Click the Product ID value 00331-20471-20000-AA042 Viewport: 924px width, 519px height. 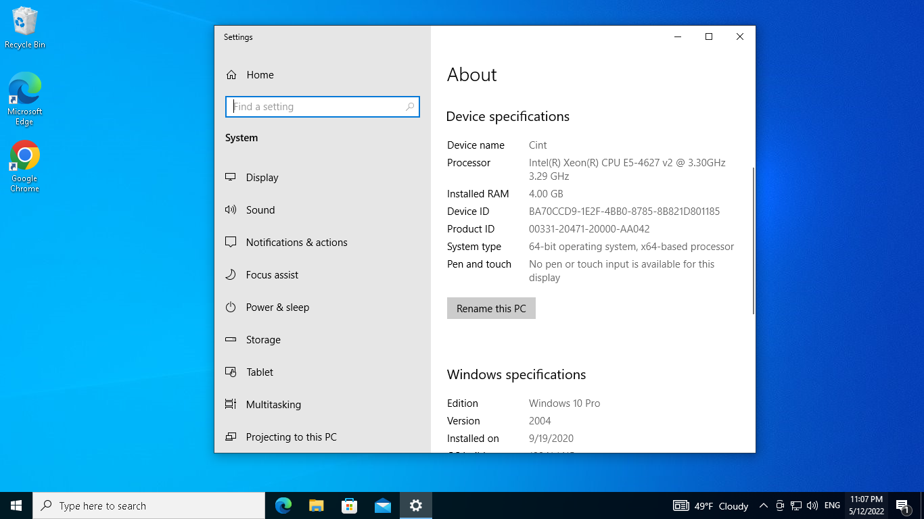(x=589, y=229)
